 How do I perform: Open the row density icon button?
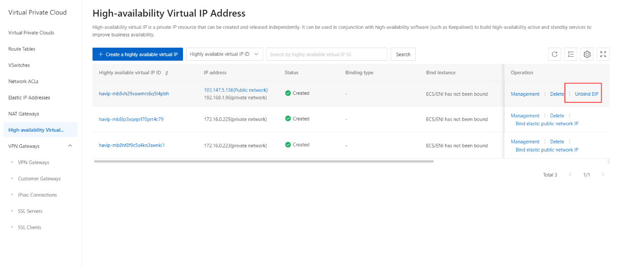click(x=571, y=54)
